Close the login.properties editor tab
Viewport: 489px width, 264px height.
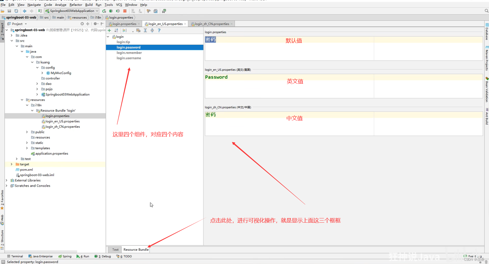(139, 24)
